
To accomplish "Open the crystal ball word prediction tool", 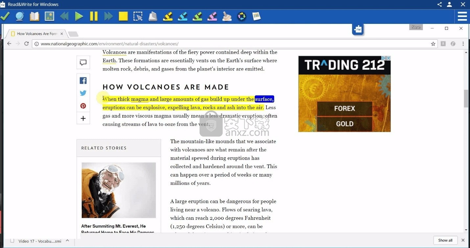I will click(x=20, y=16).
